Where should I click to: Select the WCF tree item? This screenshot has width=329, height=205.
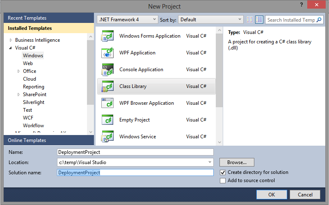tap(28, 118)
